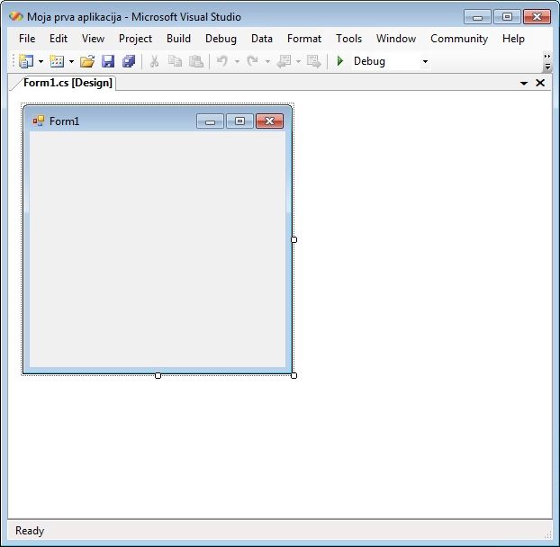This screenshot has height=547, width=560.
Task: Click the 'Ready' status bar text
Action: (30, 531)
